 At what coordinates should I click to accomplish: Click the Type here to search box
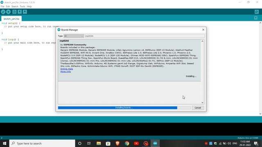(42, 143)
